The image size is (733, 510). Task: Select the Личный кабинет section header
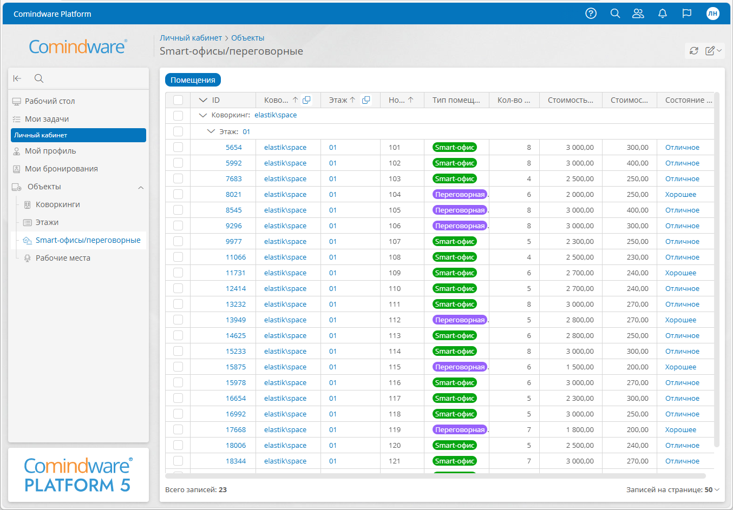78,135
